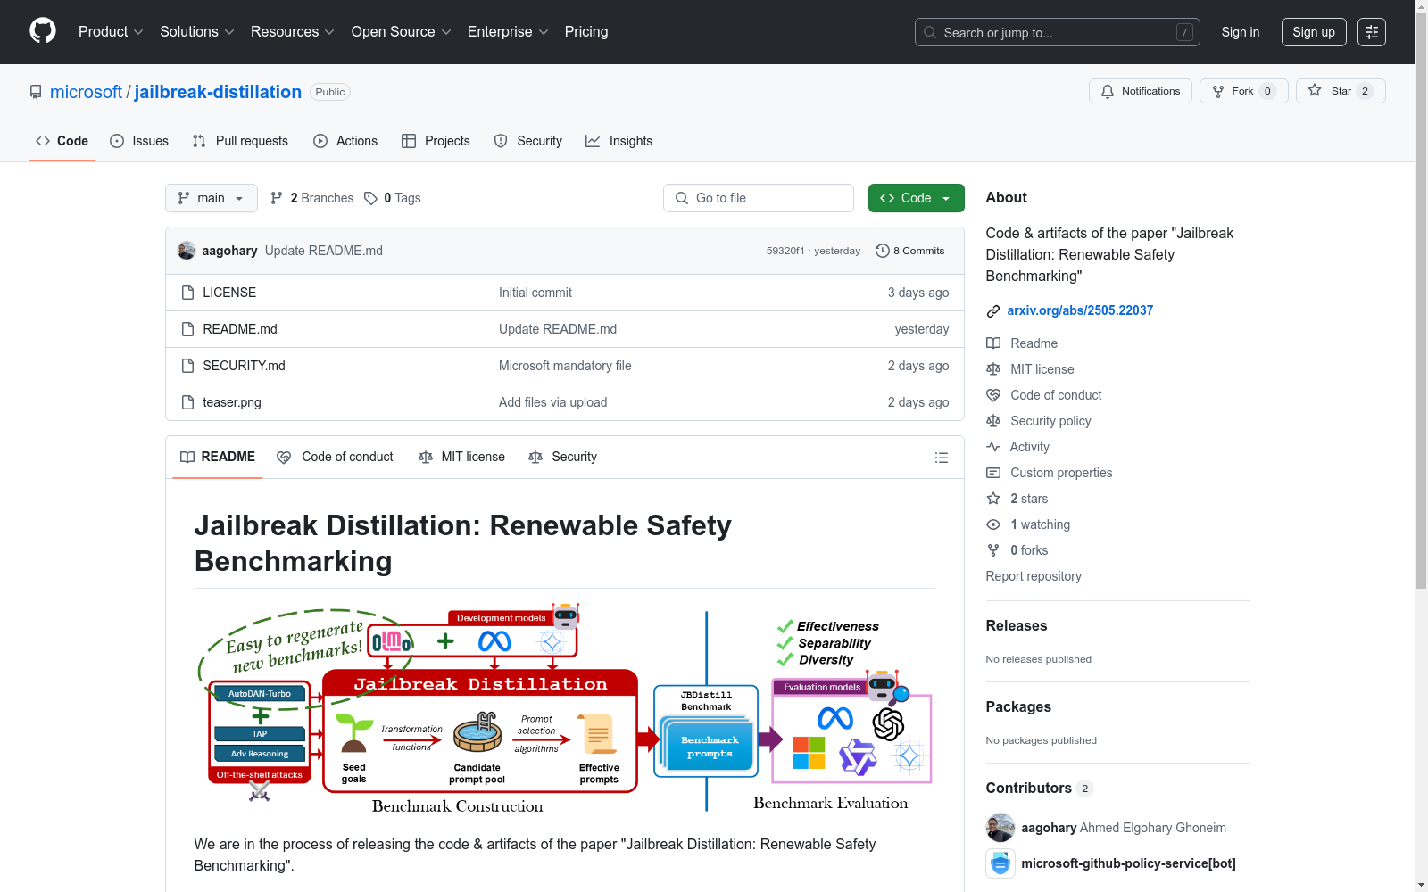Expand the Product menu

click(111, 32)
